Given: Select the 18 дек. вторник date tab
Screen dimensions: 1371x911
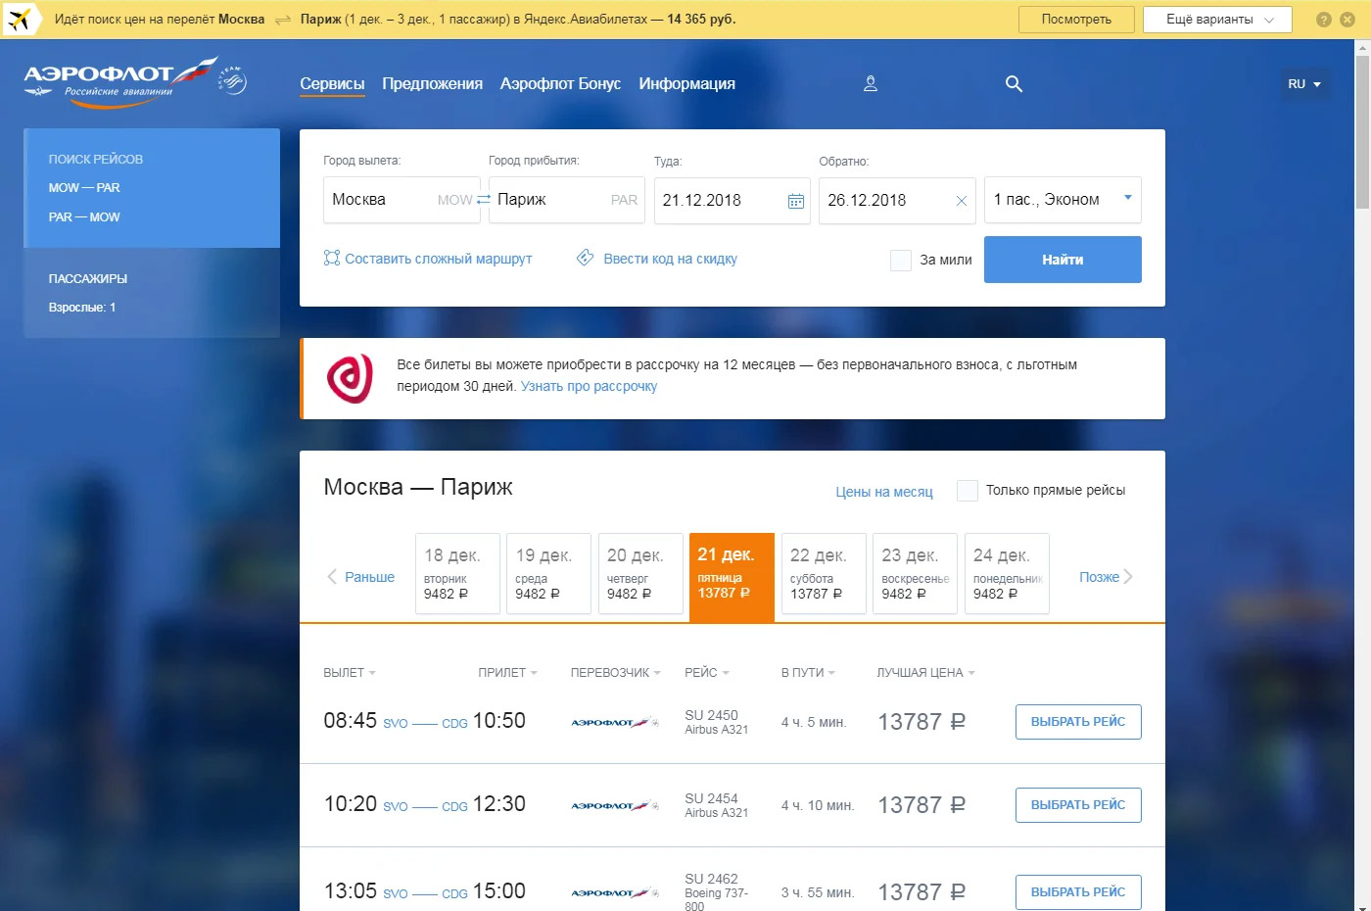Looking at the screenshot, I should [x=457, y=573].
